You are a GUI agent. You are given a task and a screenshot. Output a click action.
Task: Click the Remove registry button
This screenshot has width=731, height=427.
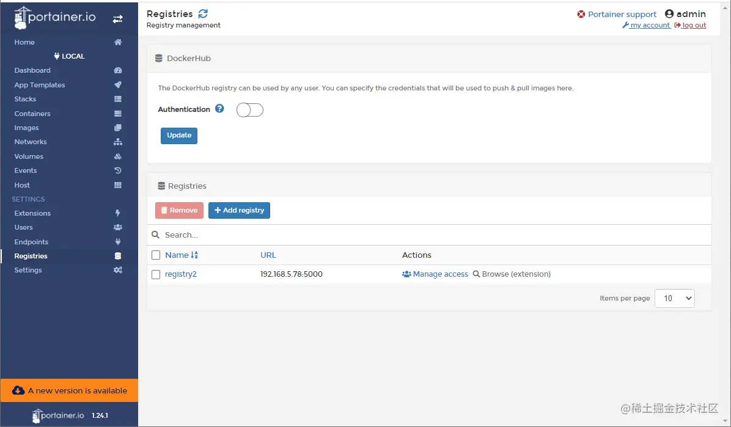coord(180,210)
